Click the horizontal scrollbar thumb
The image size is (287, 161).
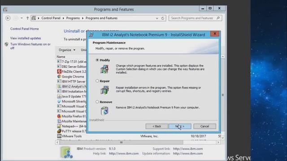121,142
